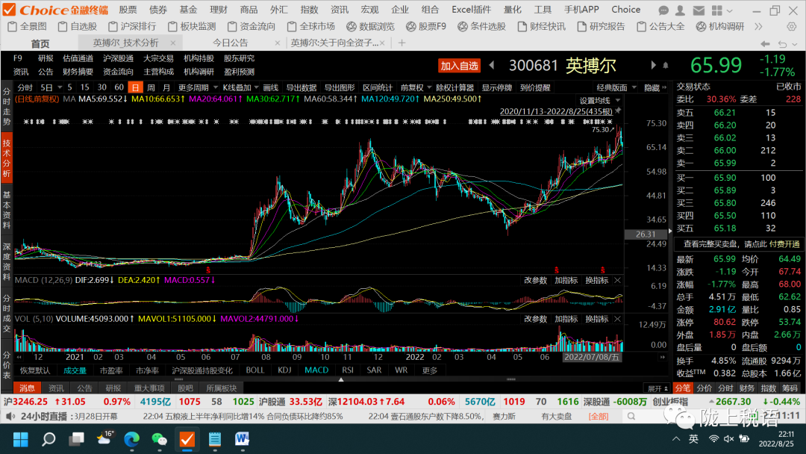Viewport: 806px width, 454px height.
Task: Shift chart timeline left with double arrow
Action: [x=19, y=357]
